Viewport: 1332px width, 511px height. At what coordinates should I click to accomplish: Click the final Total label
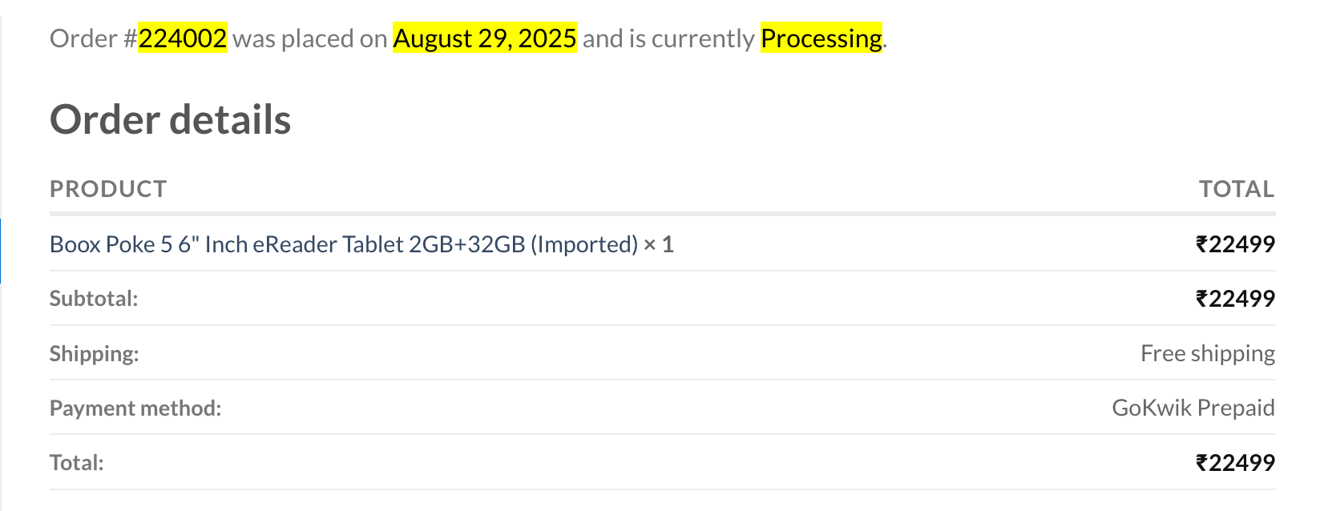coord(76,463)
